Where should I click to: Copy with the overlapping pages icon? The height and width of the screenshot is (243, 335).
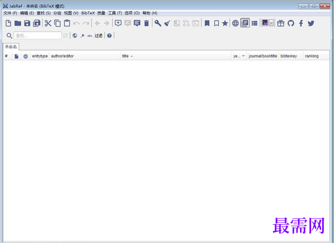(x=57, y=23)
